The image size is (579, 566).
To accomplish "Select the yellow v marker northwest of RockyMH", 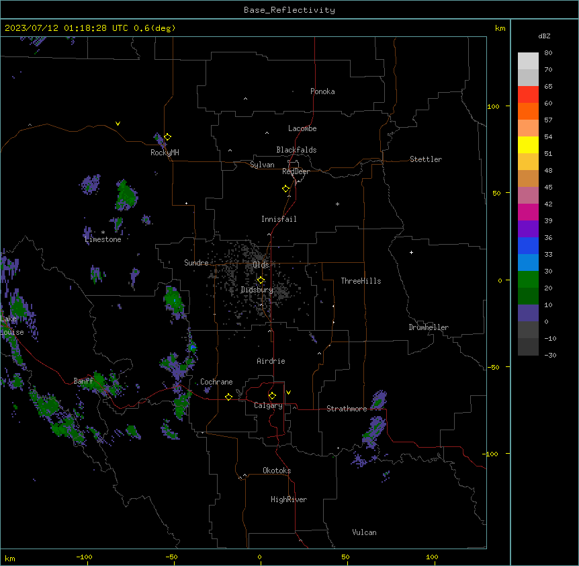I will [x=118, y=124].
